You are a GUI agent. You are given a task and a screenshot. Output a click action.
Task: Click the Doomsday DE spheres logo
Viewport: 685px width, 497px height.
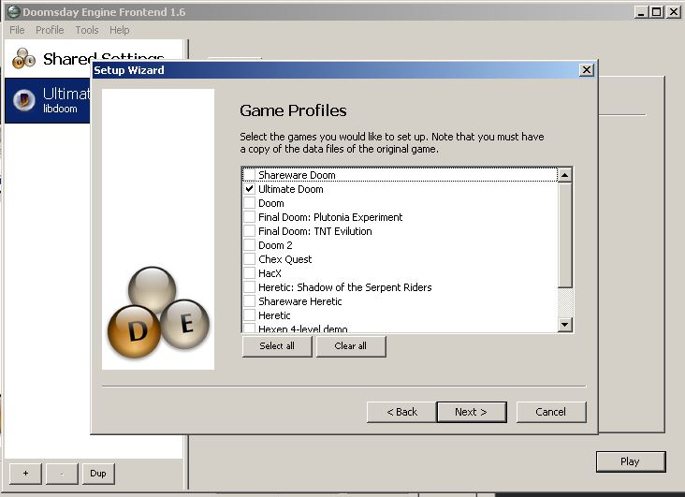click(158, 312)
